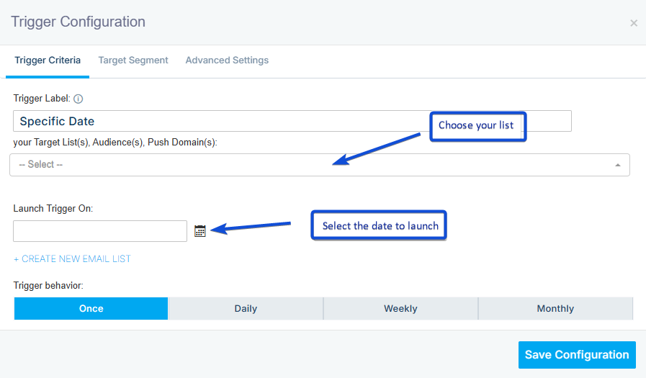
Task: Click the Create New Email List link
Action: (x=72, y=258)
